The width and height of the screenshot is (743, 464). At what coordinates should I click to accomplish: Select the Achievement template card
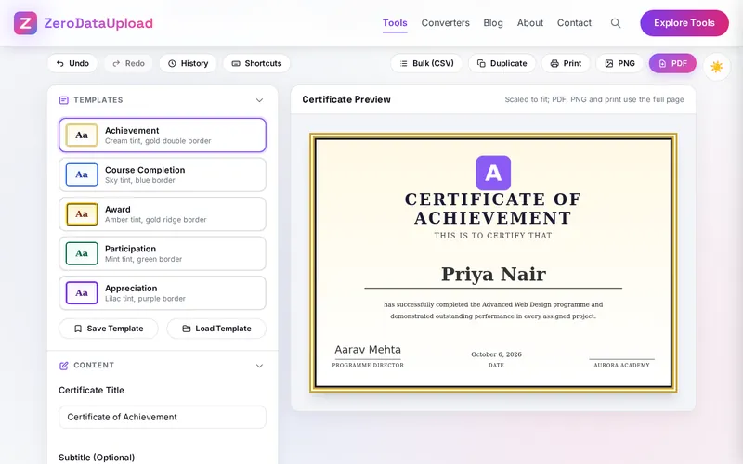pyautogui.click(x=163, y=135)
